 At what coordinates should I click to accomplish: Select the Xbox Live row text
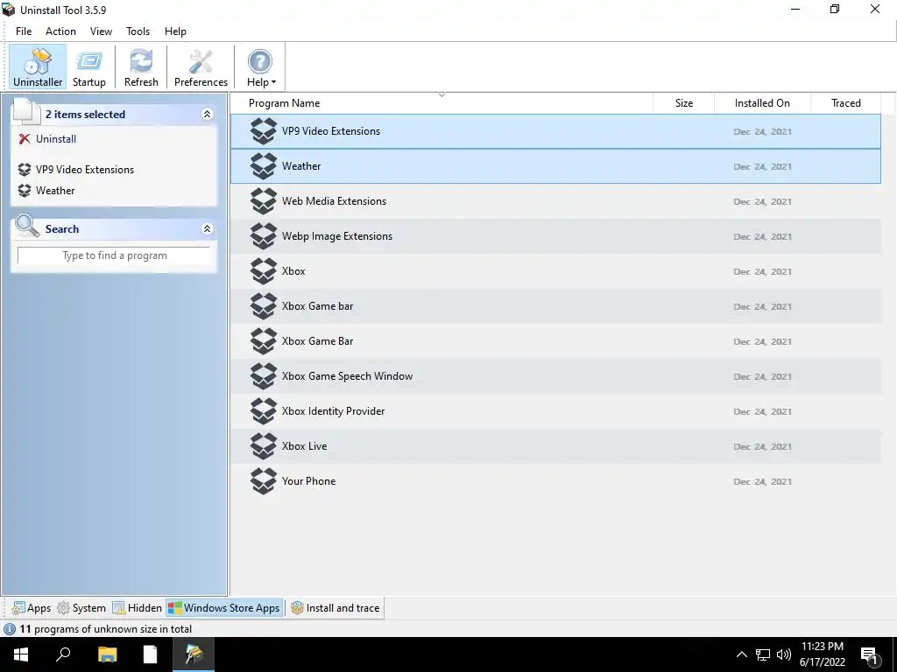pos(304,446)
